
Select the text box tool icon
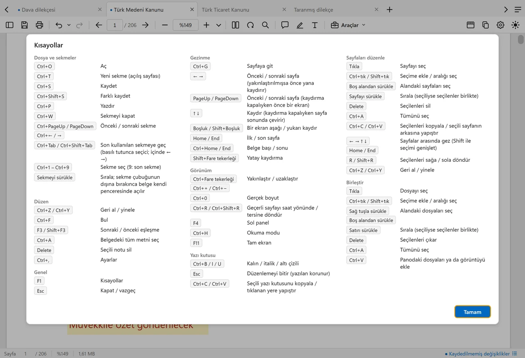[x=315, y=25]
